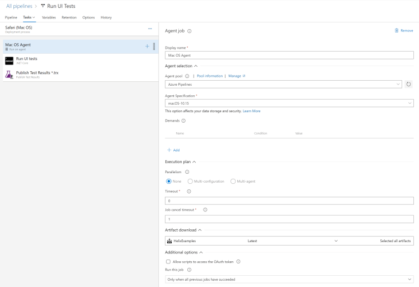This screenshot has width=419, height=287.
Task: Switch to the Variables tab
Action: pyautogui.click(x=49, y=17)
